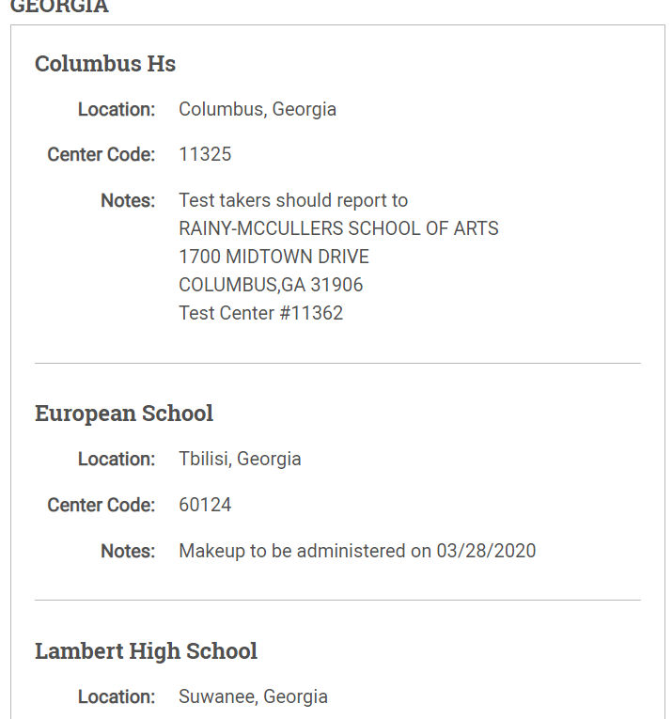The height and width of the screenshot is (719, 672).
Task: Click Suwanee, Georgia location text
Action: [253, 696]
